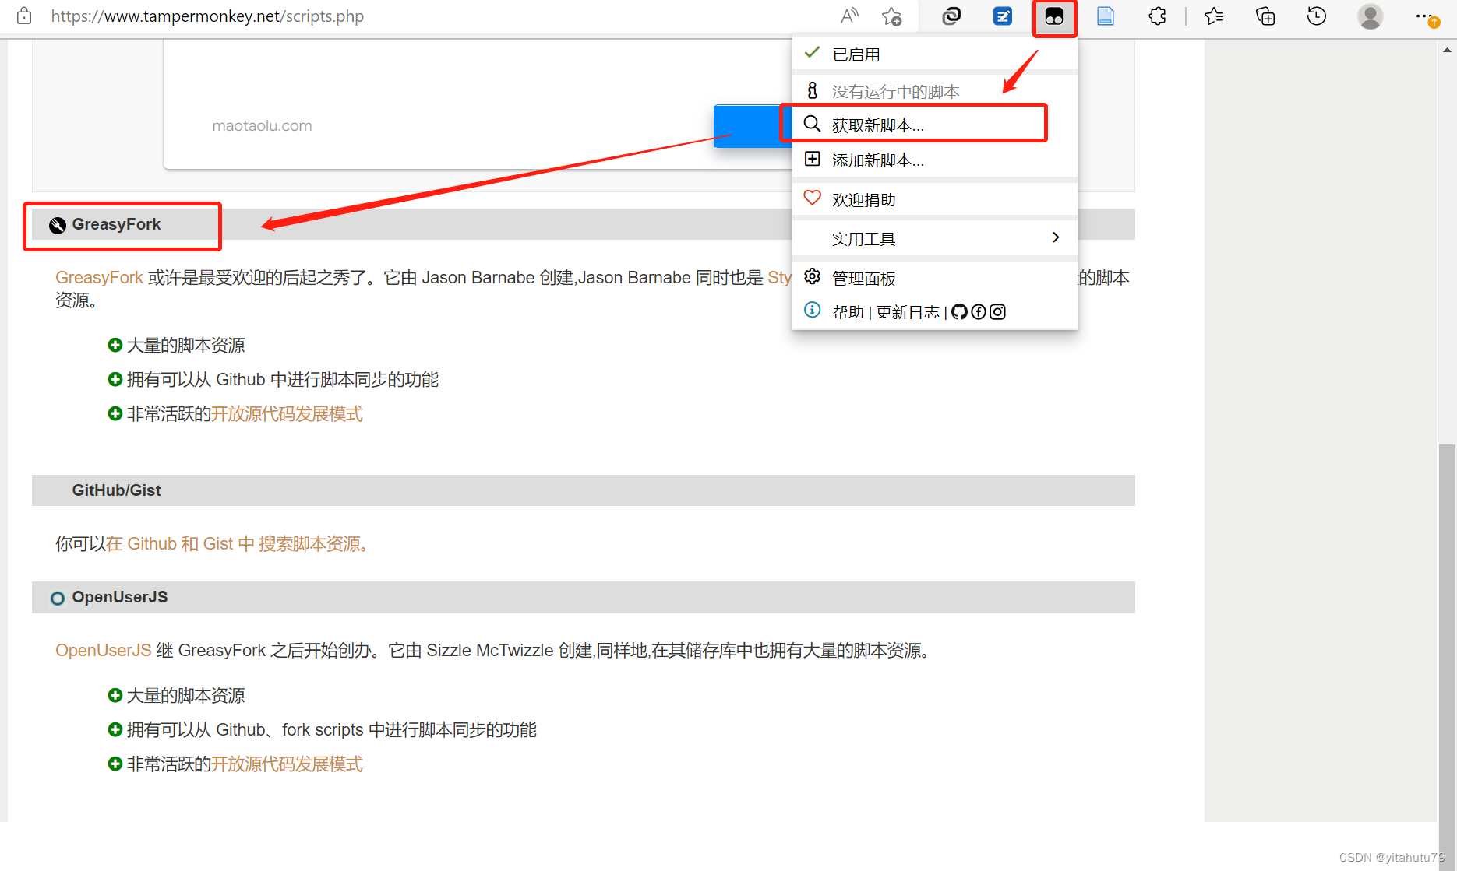Click the info icon beside 帮助
The height and width of the screenshot is (871, 1457).
812,310
